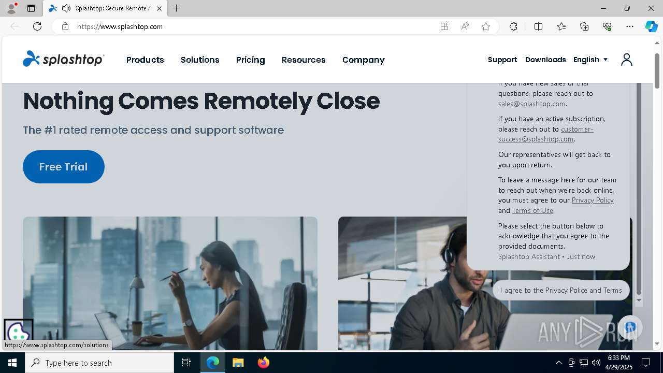Open Edge profile icon

[11, 8]
